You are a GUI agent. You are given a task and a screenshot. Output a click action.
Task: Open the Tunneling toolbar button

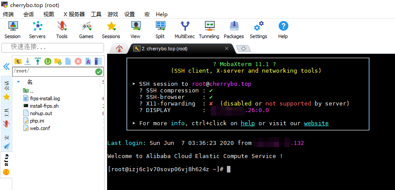click(x=209, y=30)
